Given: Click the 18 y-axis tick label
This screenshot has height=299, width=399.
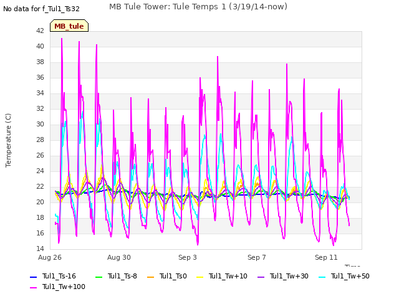Looking at the screenshot, I should coord(40,217).
